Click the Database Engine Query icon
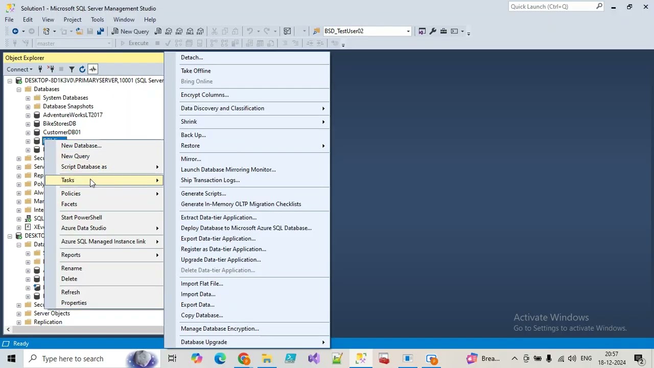The width and height of the screenshot is (654, 368). pos(158,31)
